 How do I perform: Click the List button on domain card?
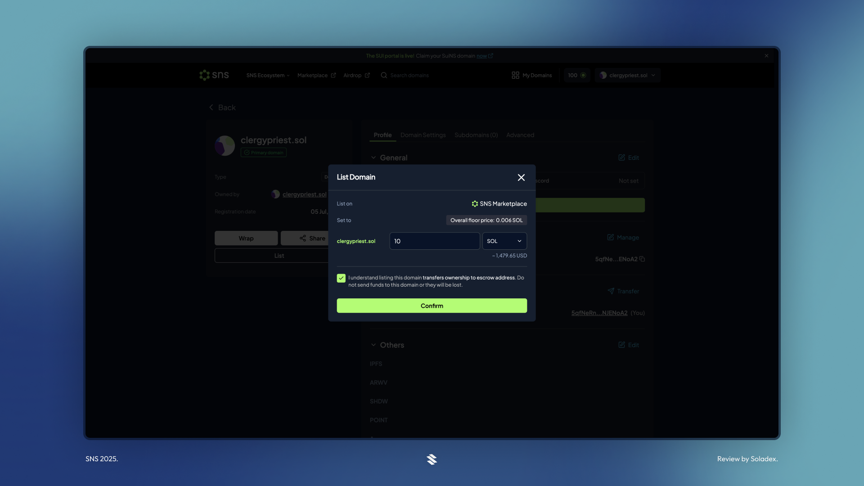[x=279, y=256]
